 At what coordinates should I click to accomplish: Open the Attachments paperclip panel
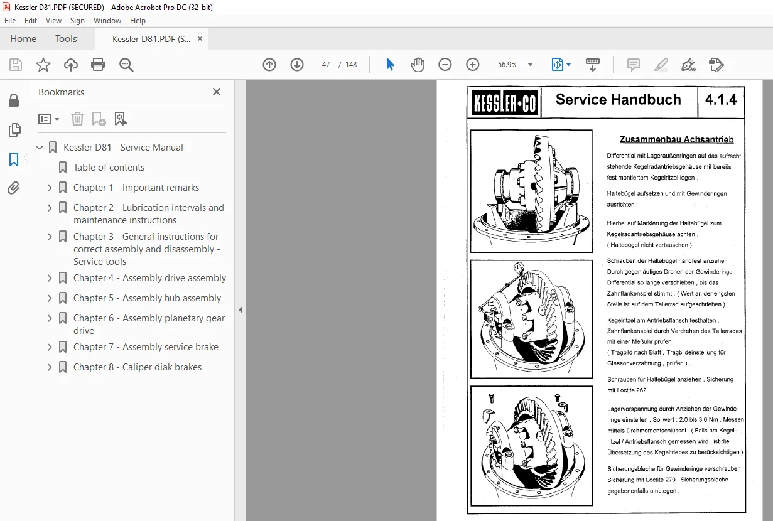pos(14,188)
